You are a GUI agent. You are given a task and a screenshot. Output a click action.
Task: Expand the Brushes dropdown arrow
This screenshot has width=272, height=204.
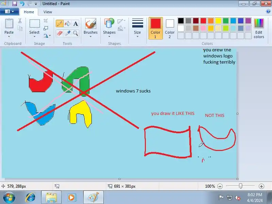click(x=90, y=37)
